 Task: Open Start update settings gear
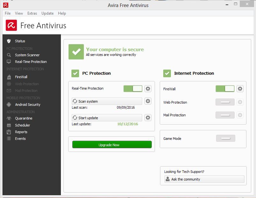coord(148,118)
